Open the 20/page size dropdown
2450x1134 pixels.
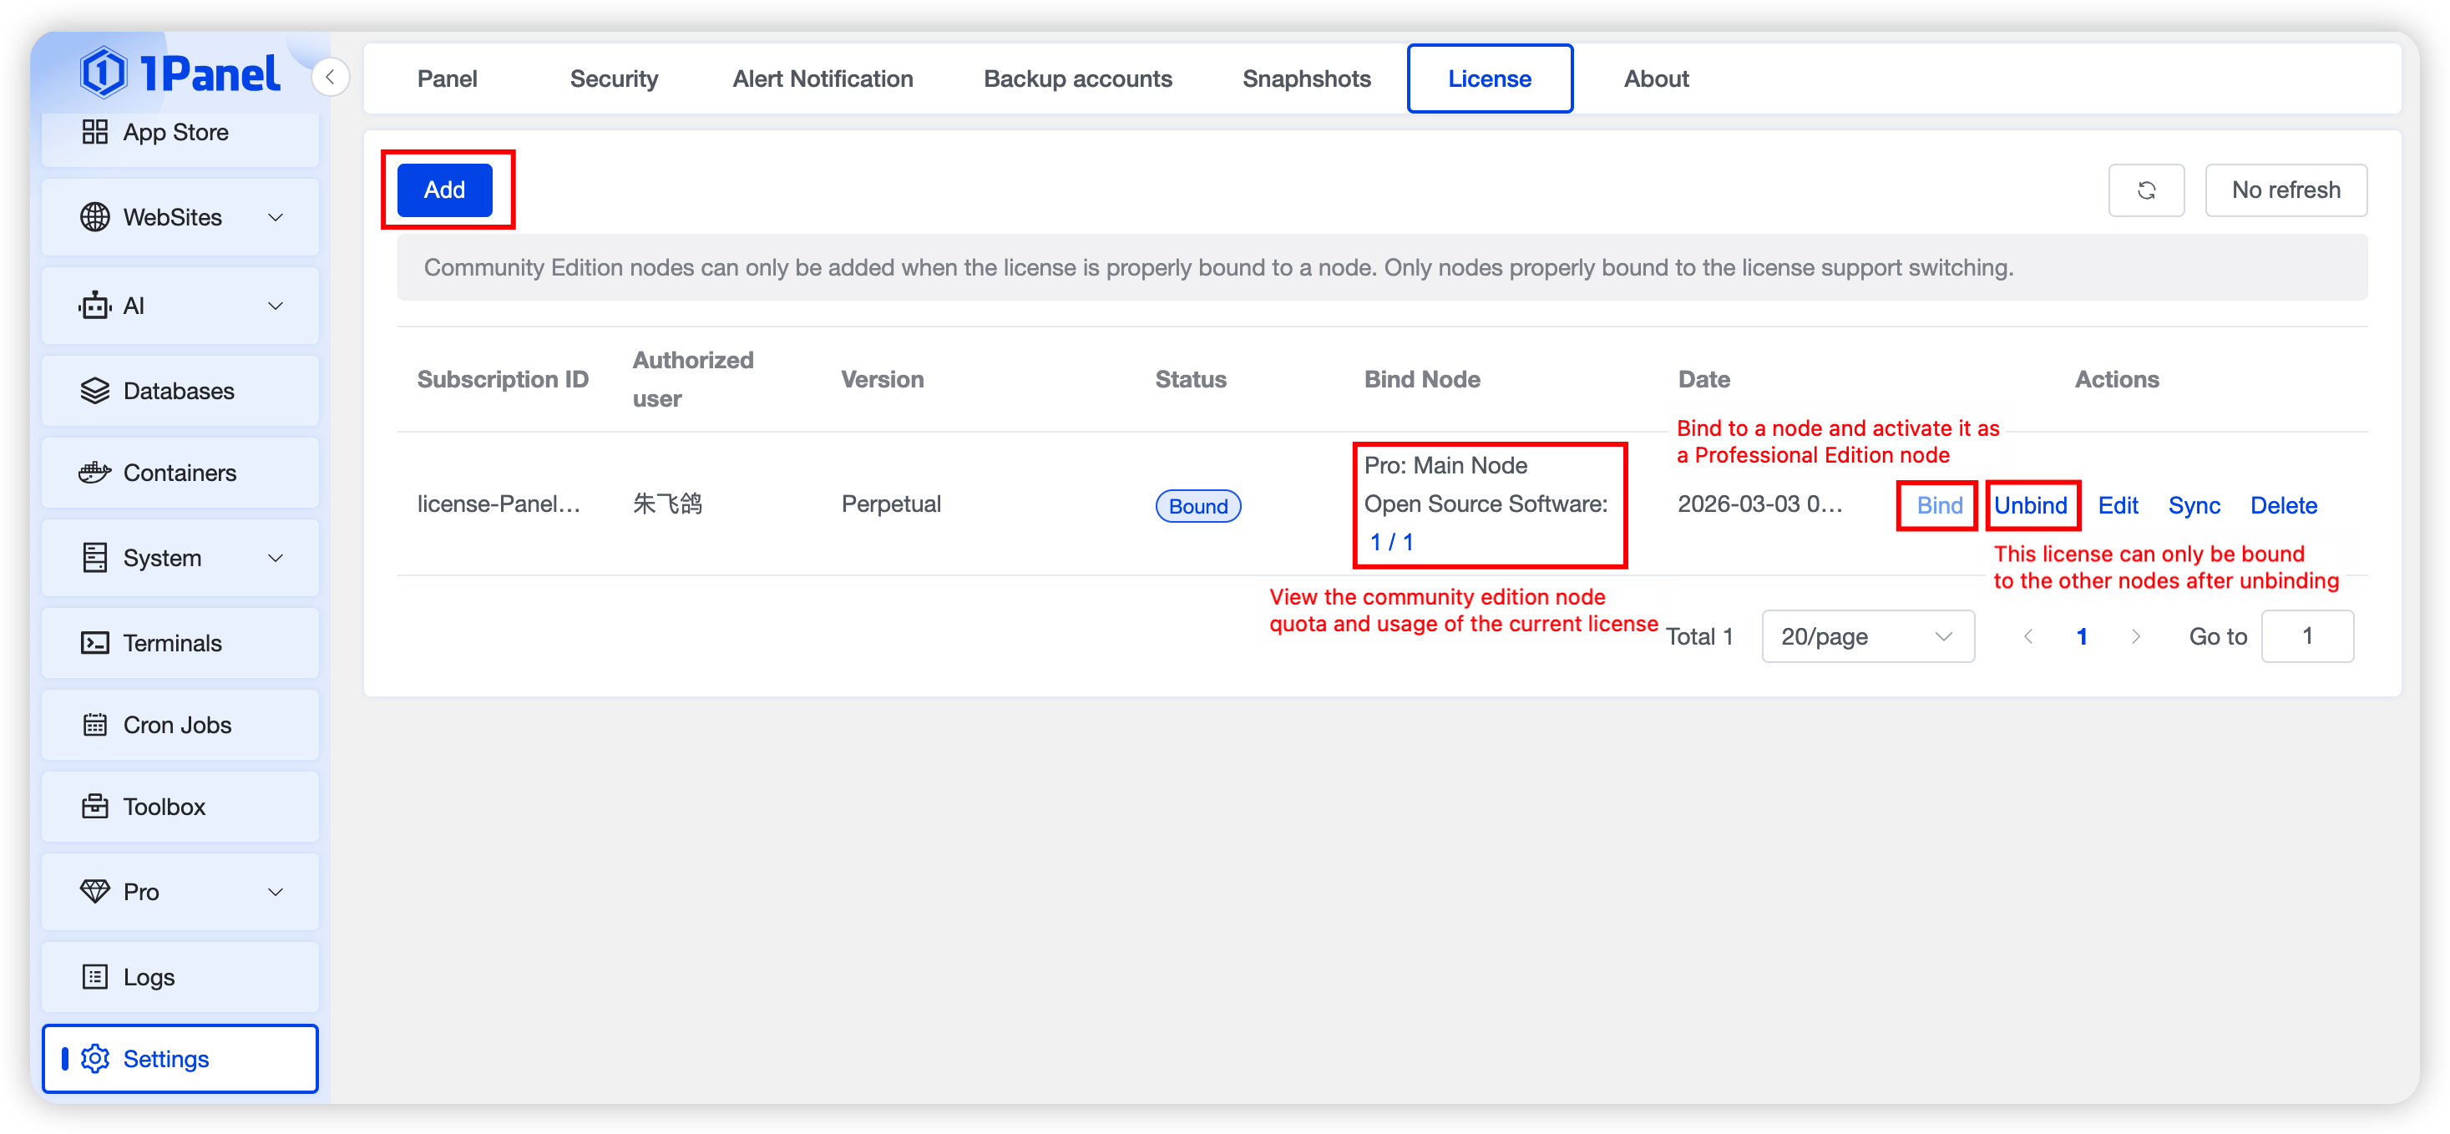pos(1866,636)
